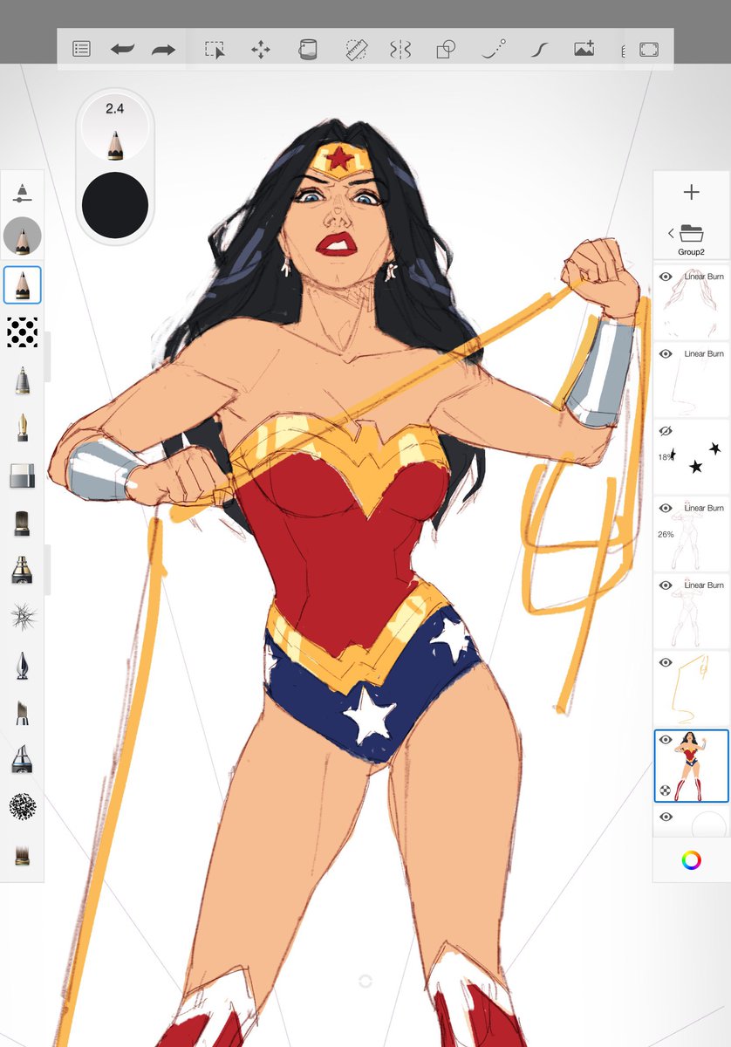731x1047 pixels.
Task: Turn on Predictive Stroke
Action: [493, 49]
